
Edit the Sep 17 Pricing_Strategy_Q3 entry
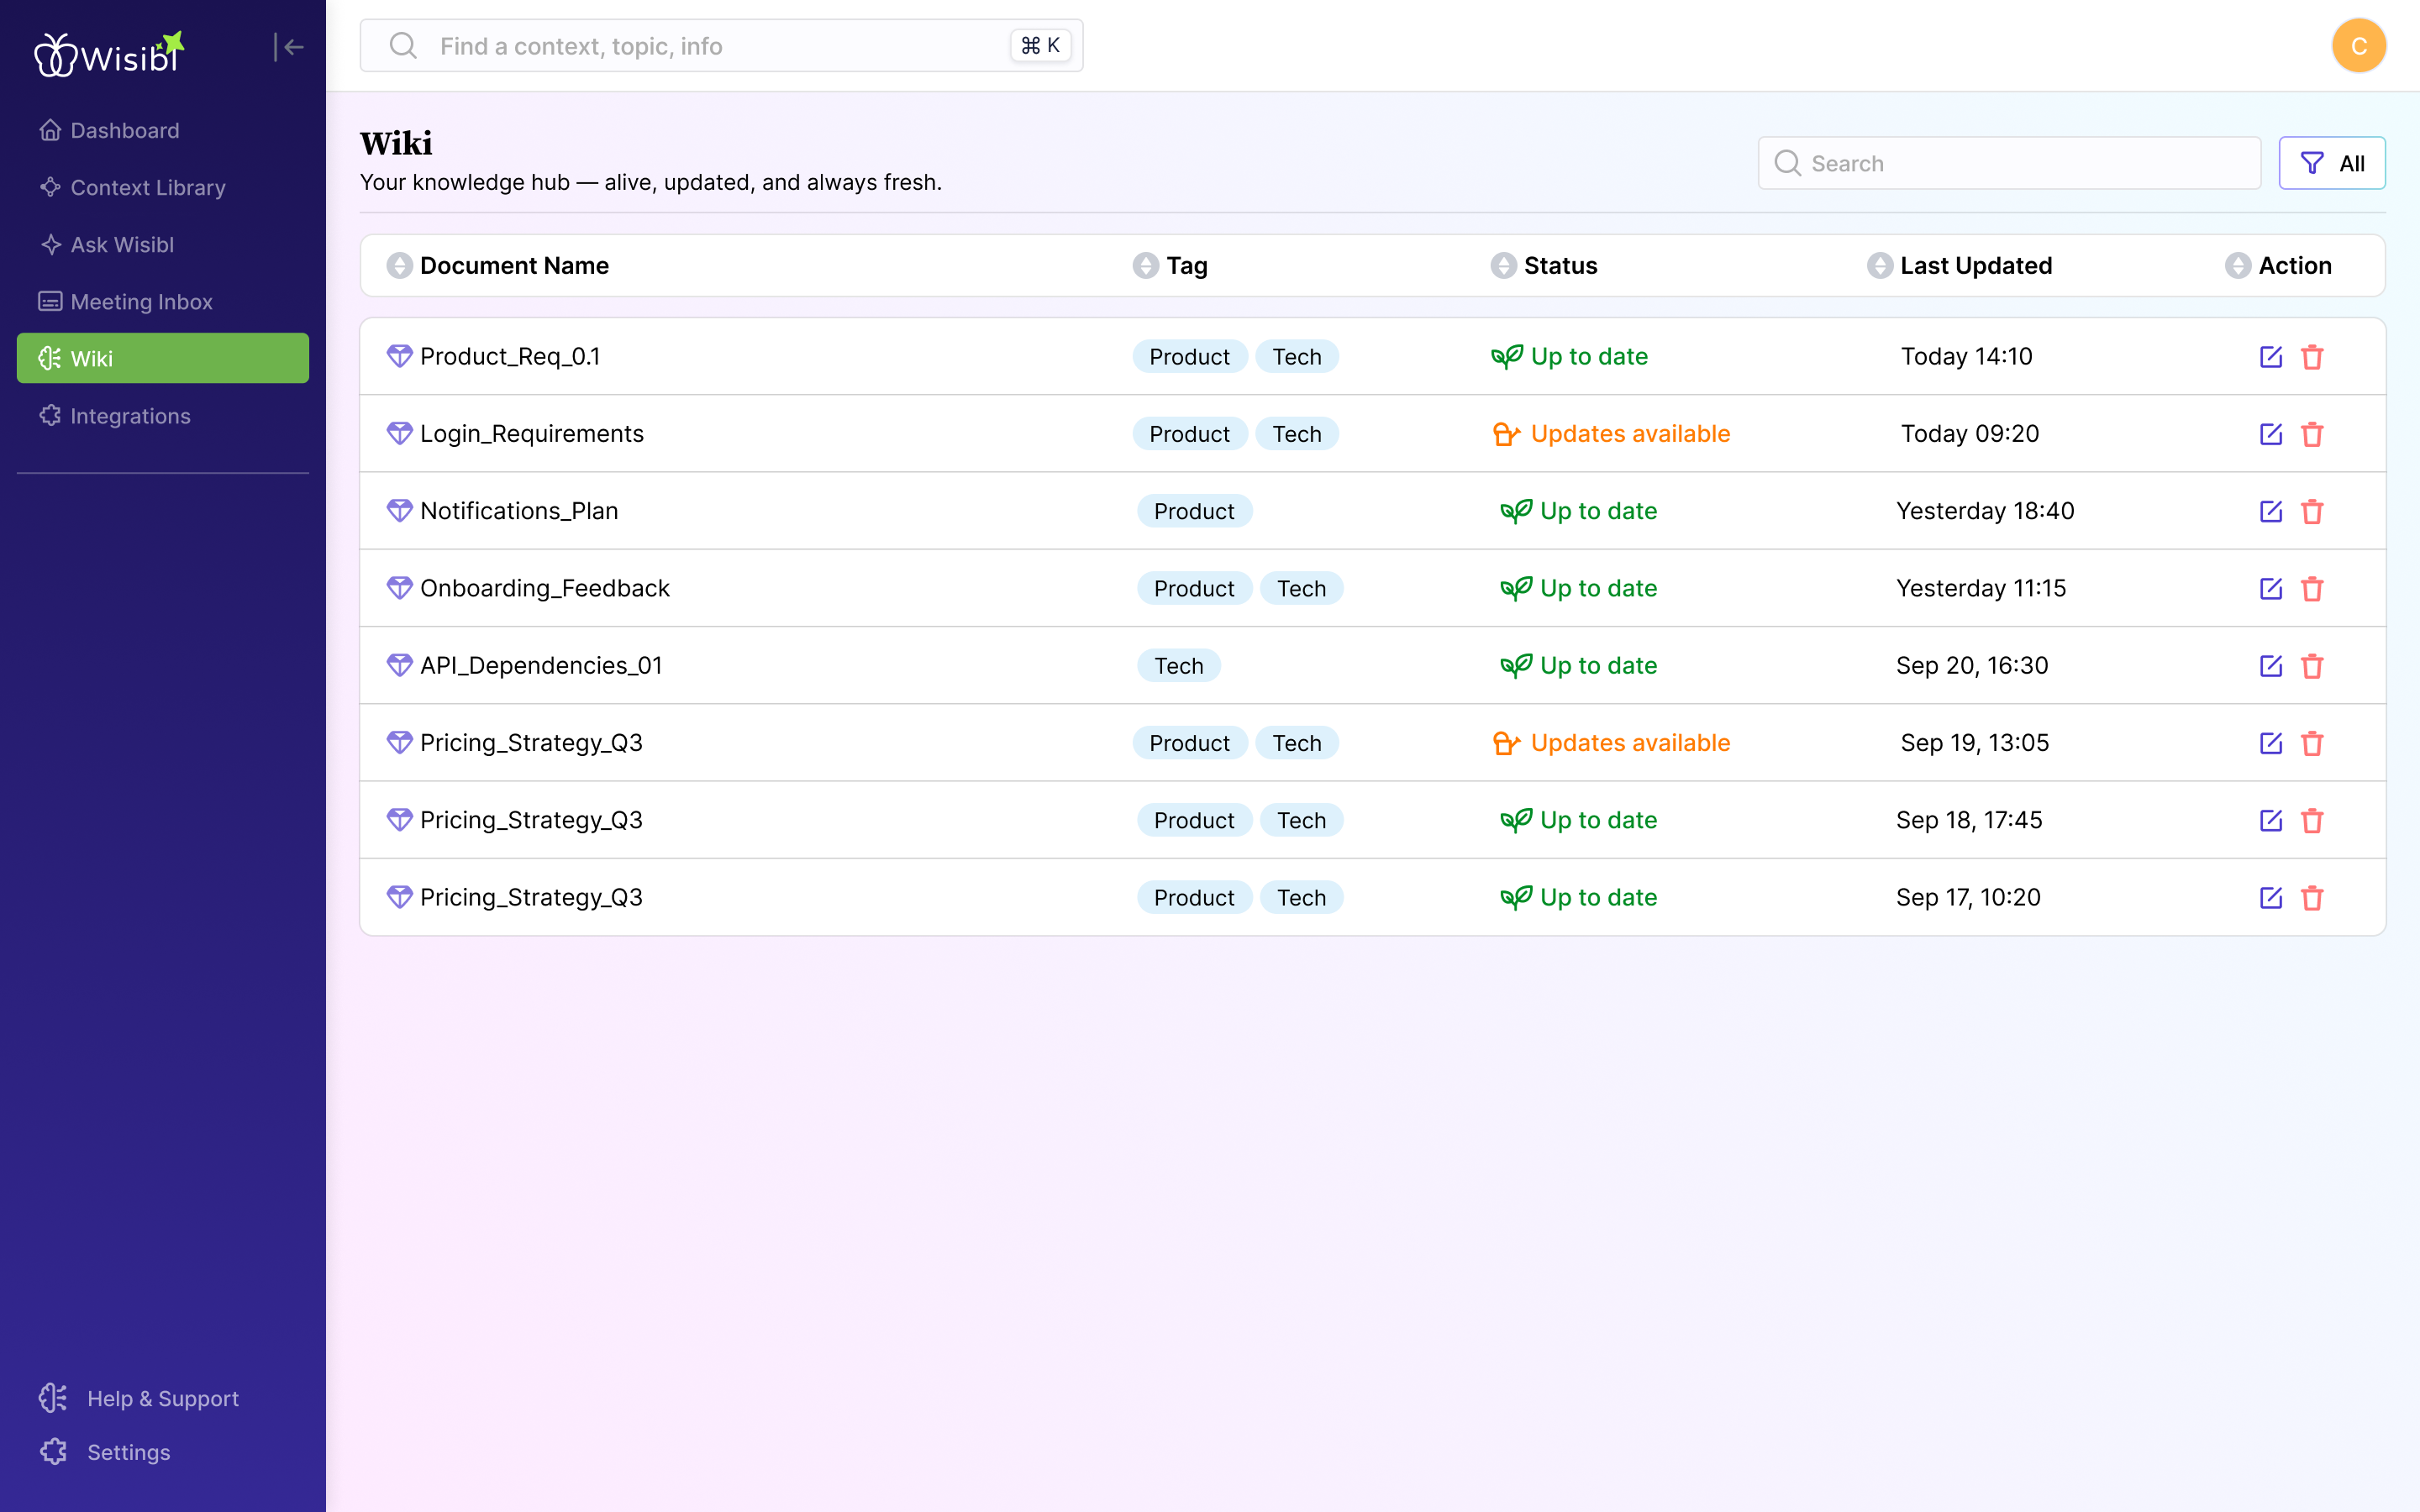[2270, 898]
